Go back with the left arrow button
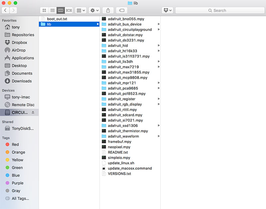Image resolution: width=266 pixels, height=209 pixels. click(x=6, y=10)
